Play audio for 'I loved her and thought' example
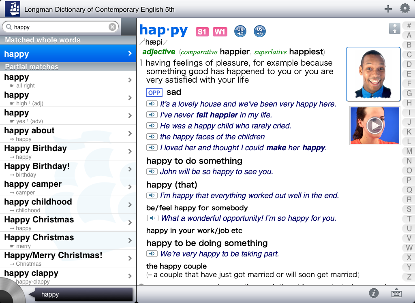Image resolution: width=415 pixels, height=303 pixels. (152, 147)
